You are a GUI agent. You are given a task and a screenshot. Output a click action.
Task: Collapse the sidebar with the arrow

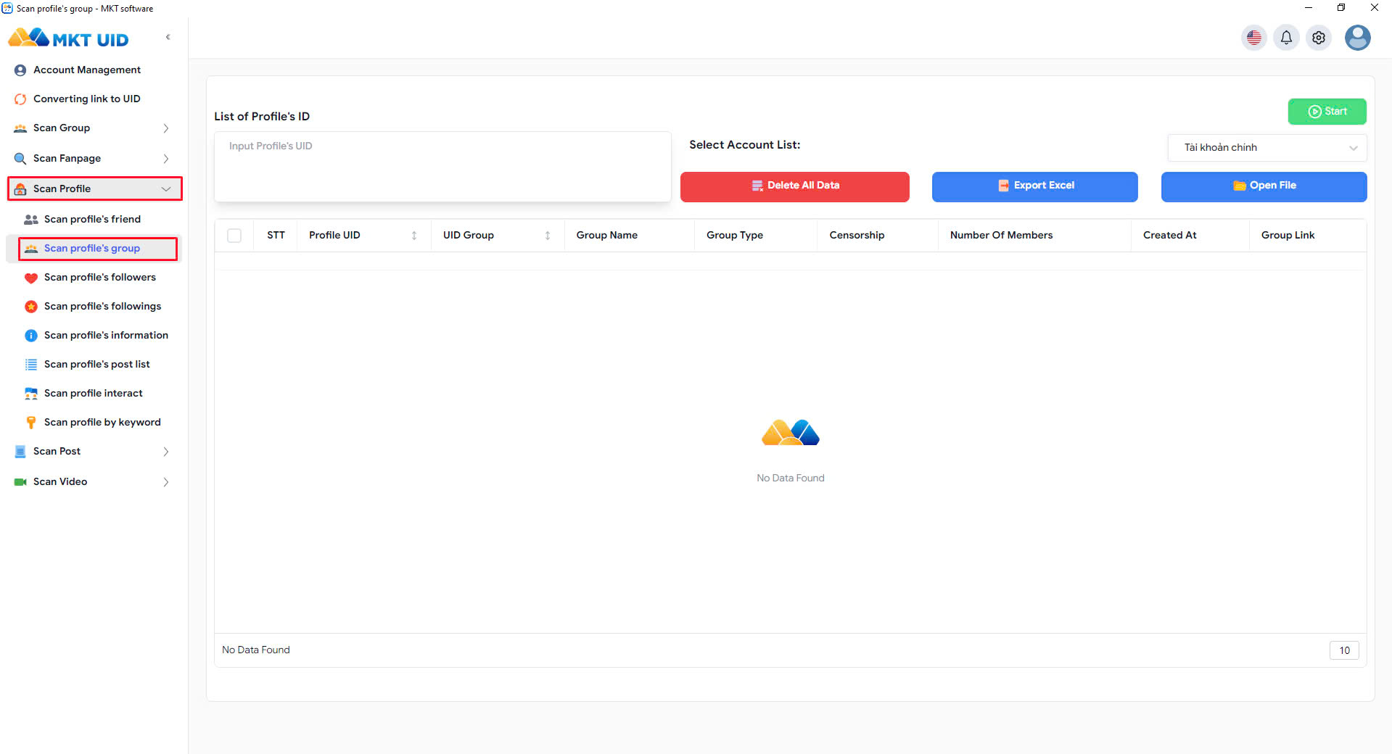pyautogui.click(x=168, y=37)
